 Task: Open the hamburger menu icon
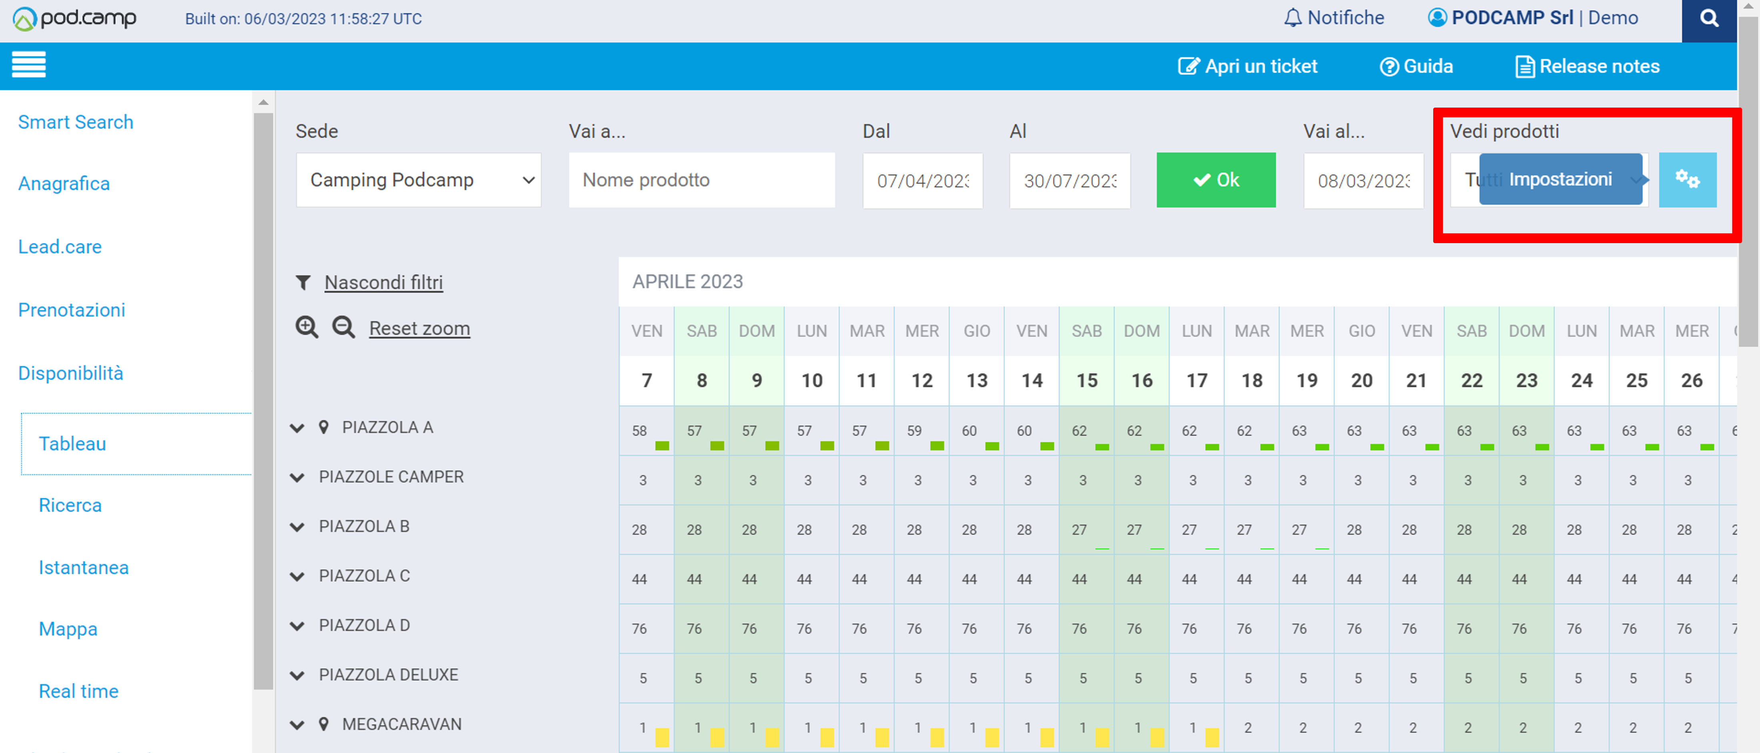click(29, 65)
